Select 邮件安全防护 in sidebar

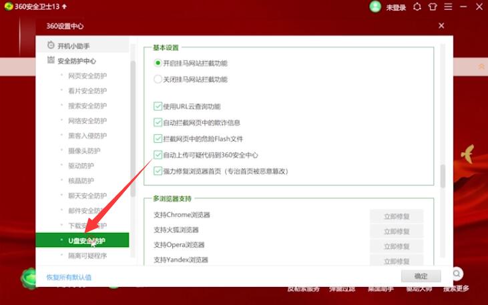(87, 211)
